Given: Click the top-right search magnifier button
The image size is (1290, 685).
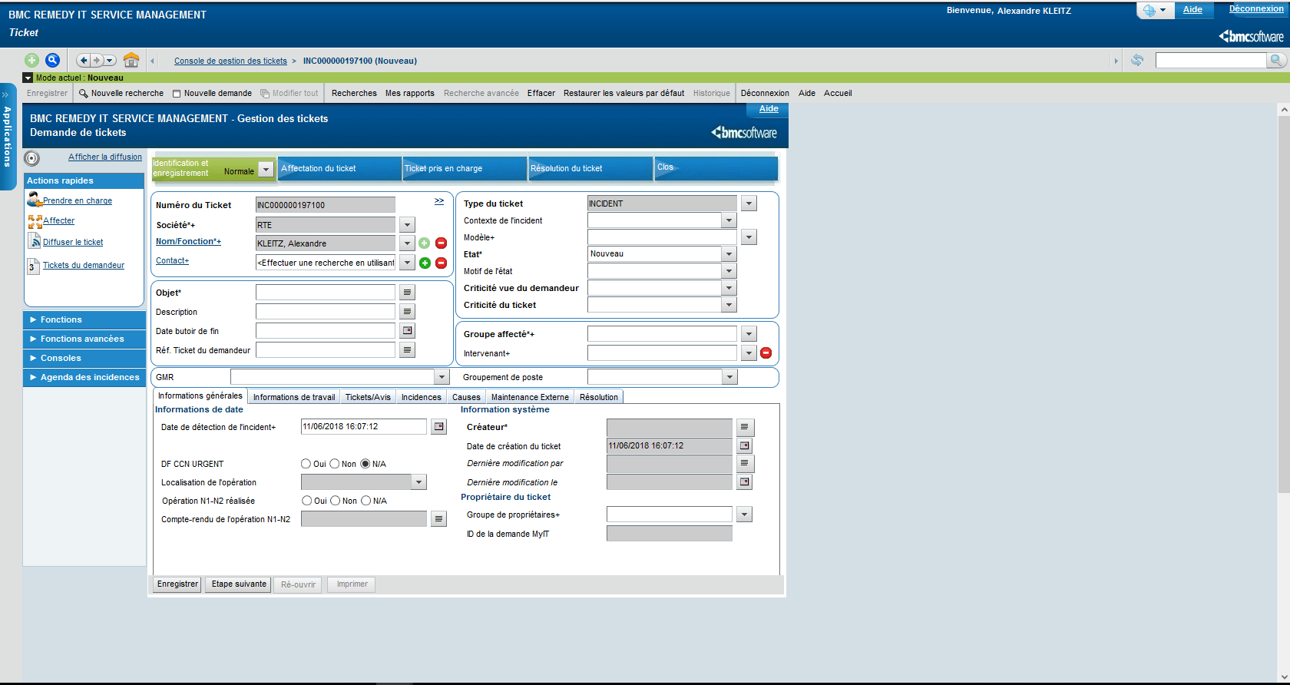Looking at the screenshot, I should [x=1276, y=60].
